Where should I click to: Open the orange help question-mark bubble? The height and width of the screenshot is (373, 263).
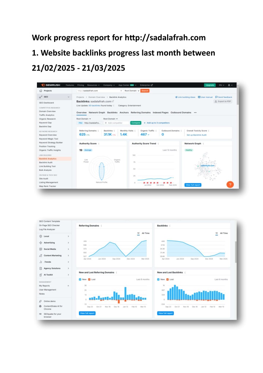click(230, 184)
